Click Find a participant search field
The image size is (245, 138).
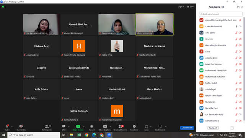[x=220, y=14]
